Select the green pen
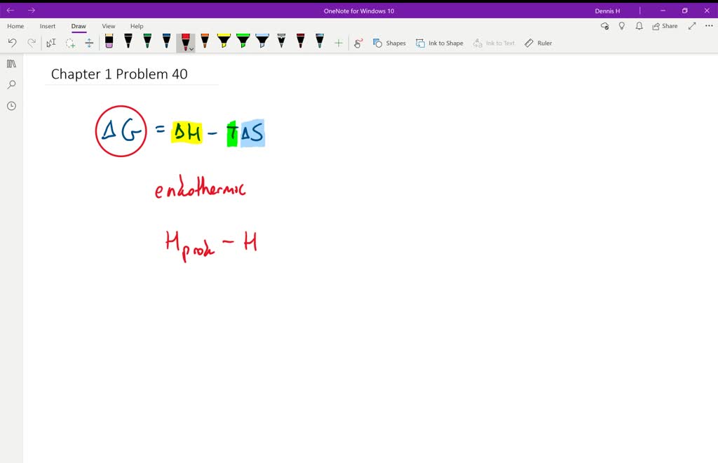This screenshot has width=718, height=463. point(147,41)
